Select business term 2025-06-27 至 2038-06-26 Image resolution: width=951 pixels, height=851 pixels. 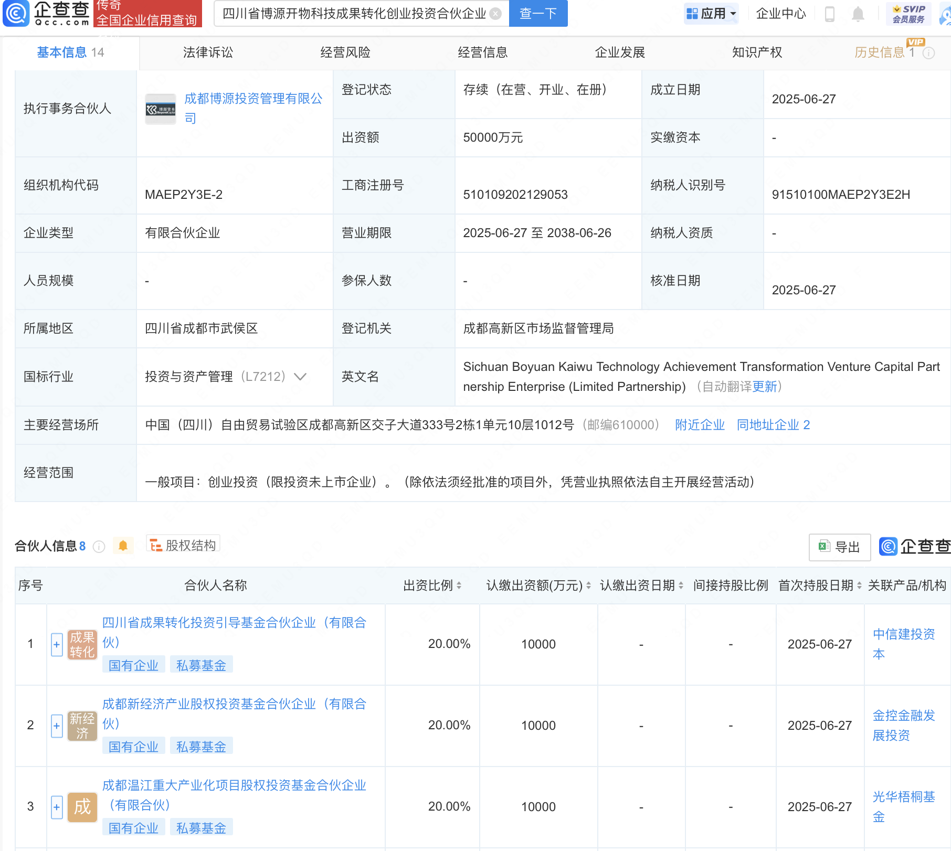(x=537, y=233)
